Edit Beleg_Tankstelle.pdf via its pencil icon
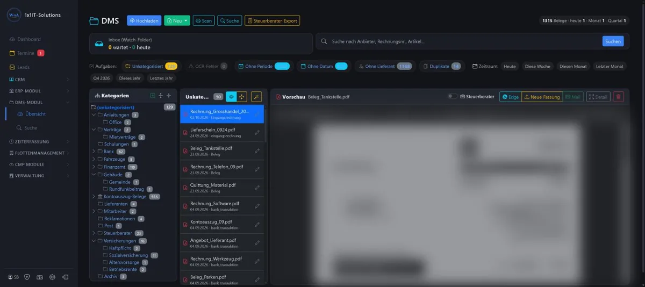The image size is (645, 287). 257,150
